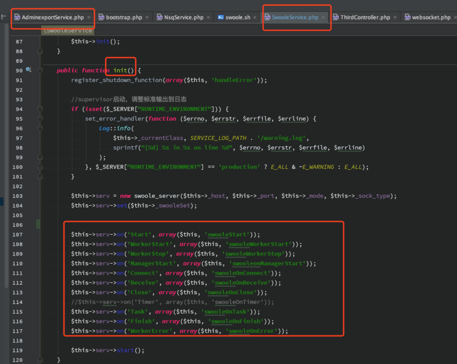
Task: Close the NsqService.php tab
Action: click(208, 18)
